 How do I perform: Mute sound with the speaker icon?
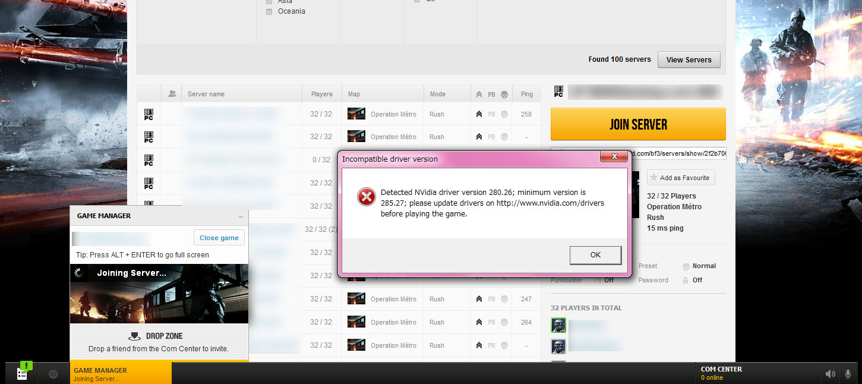pyautogui.click(x=830, y=374)
